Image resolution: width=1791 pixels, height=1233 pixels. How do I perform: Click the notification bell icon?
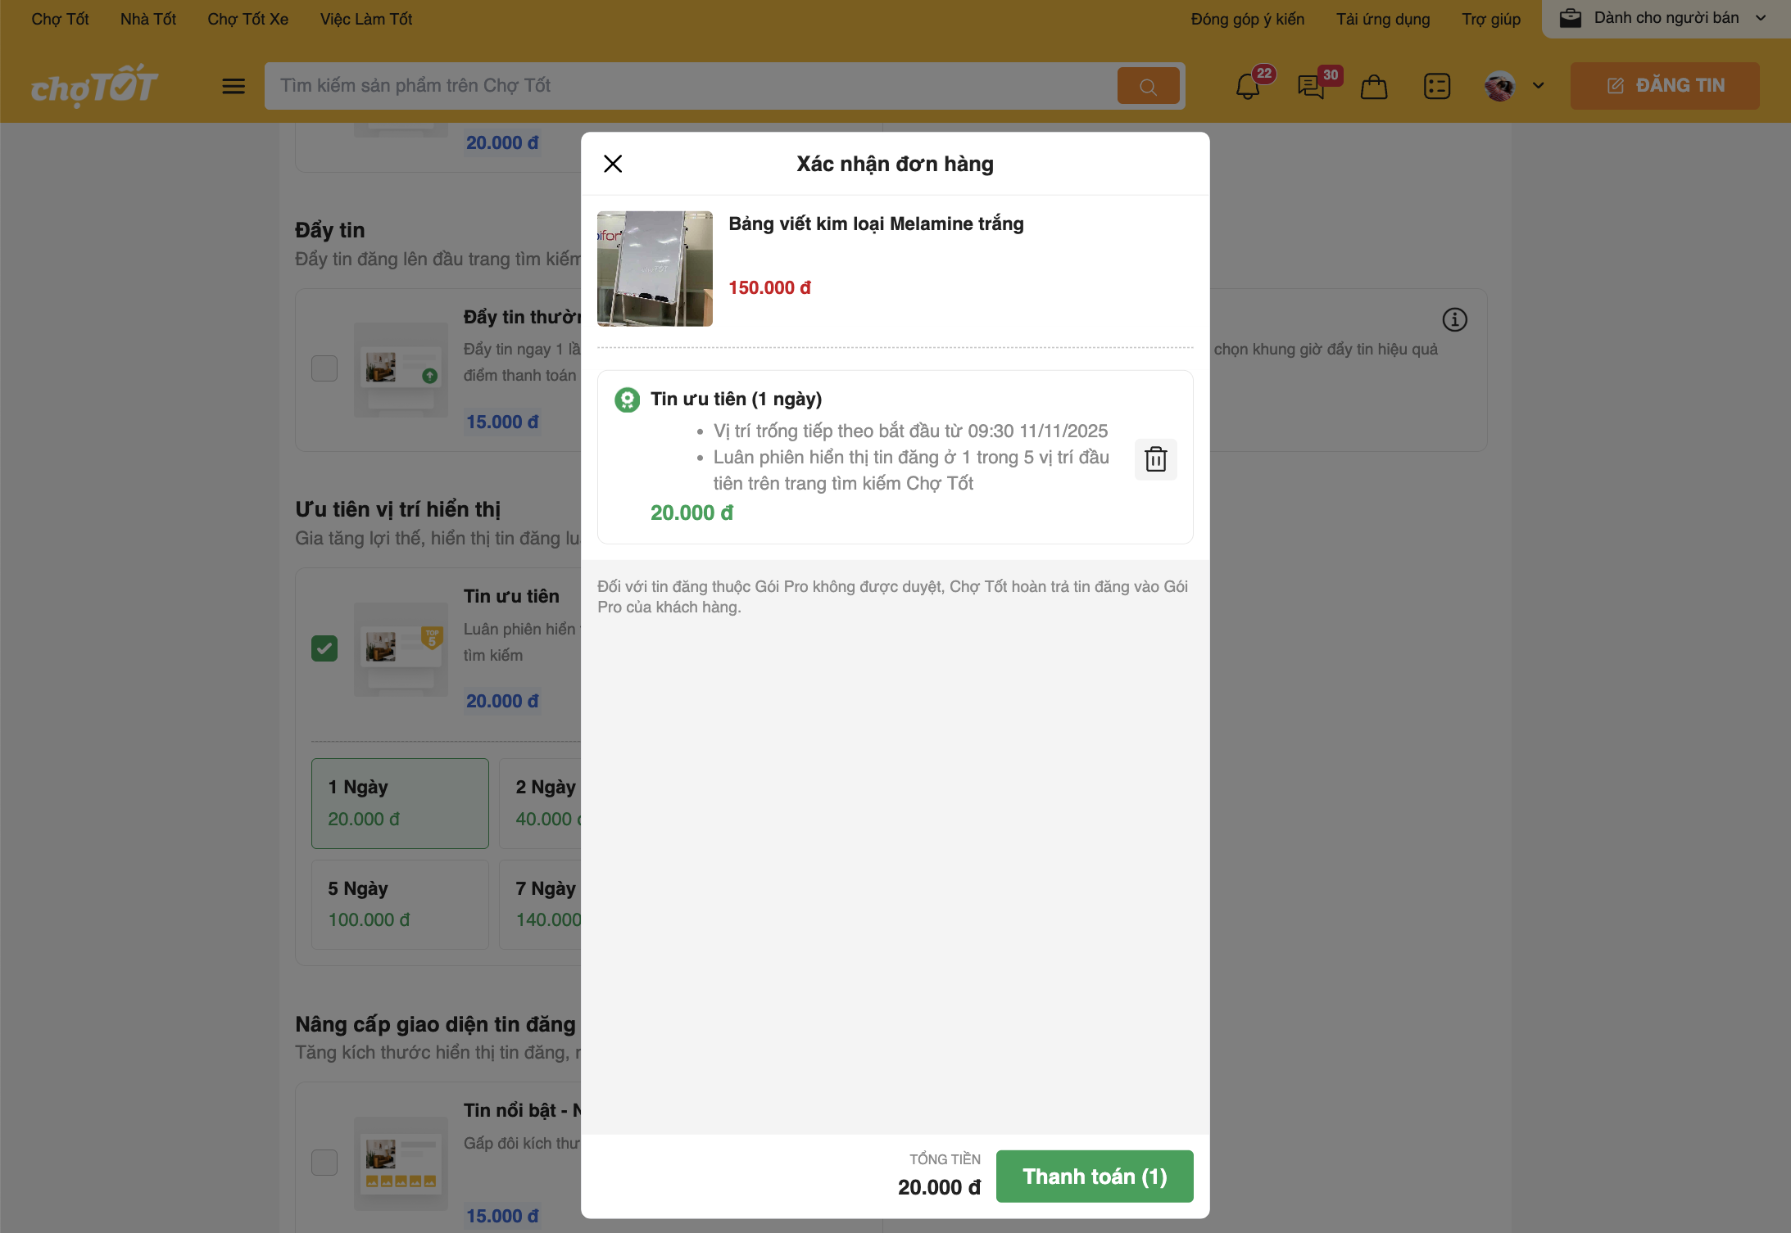point(1247,86)
